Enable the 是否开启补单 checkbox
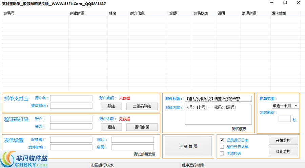Viewport: 305px width, 168px height. (222, 147)
